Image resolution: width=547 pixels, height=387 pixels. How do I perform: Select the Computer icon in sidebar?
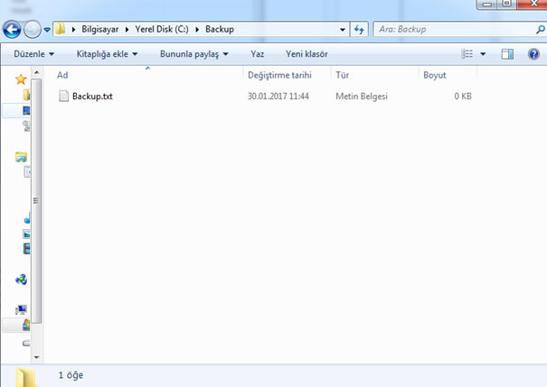22,309
